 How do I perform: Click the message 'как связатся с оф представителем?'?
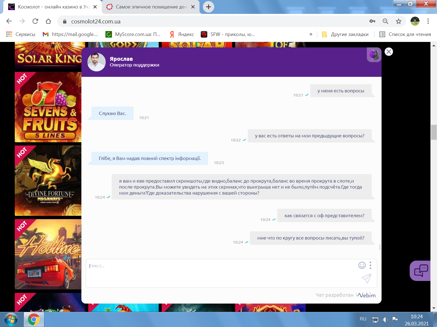point(324,216)
